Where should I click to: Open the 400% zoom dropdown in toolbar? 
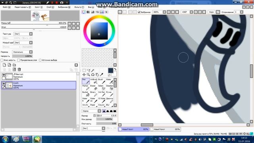(164, 12)
